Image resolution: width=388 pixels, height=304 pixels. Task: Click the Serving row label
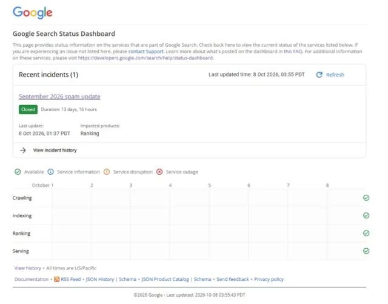21,251
